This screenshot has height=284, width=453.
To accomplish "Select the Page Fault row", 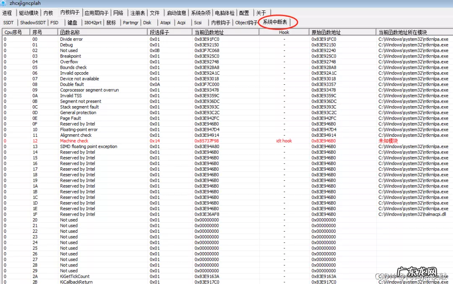I will click(70, 118).
